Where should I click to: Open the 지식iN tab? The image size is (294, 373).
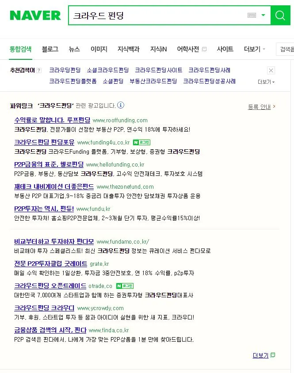coord(158,49)
